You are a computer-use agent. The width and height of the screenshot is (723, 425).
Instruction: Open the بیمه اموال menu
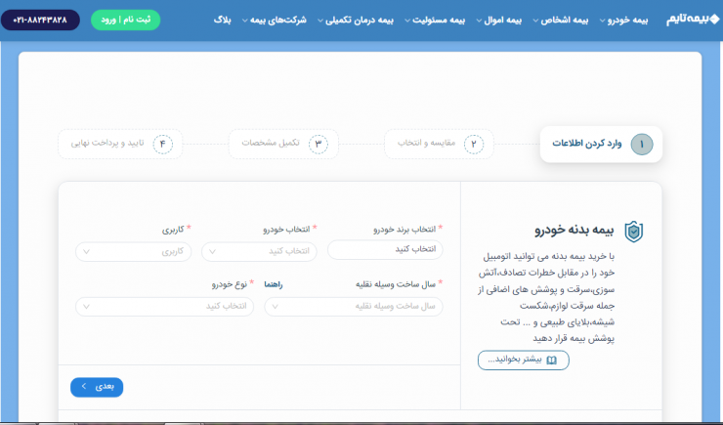pyautogui.click(x=498, y=21)
